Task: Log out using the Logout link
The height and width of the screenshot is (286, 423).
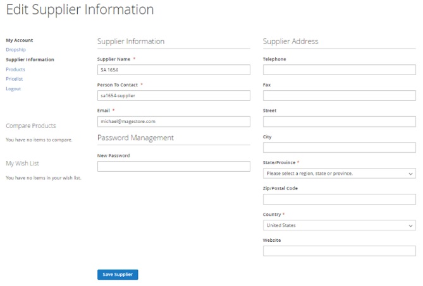Action: [13, 88]
